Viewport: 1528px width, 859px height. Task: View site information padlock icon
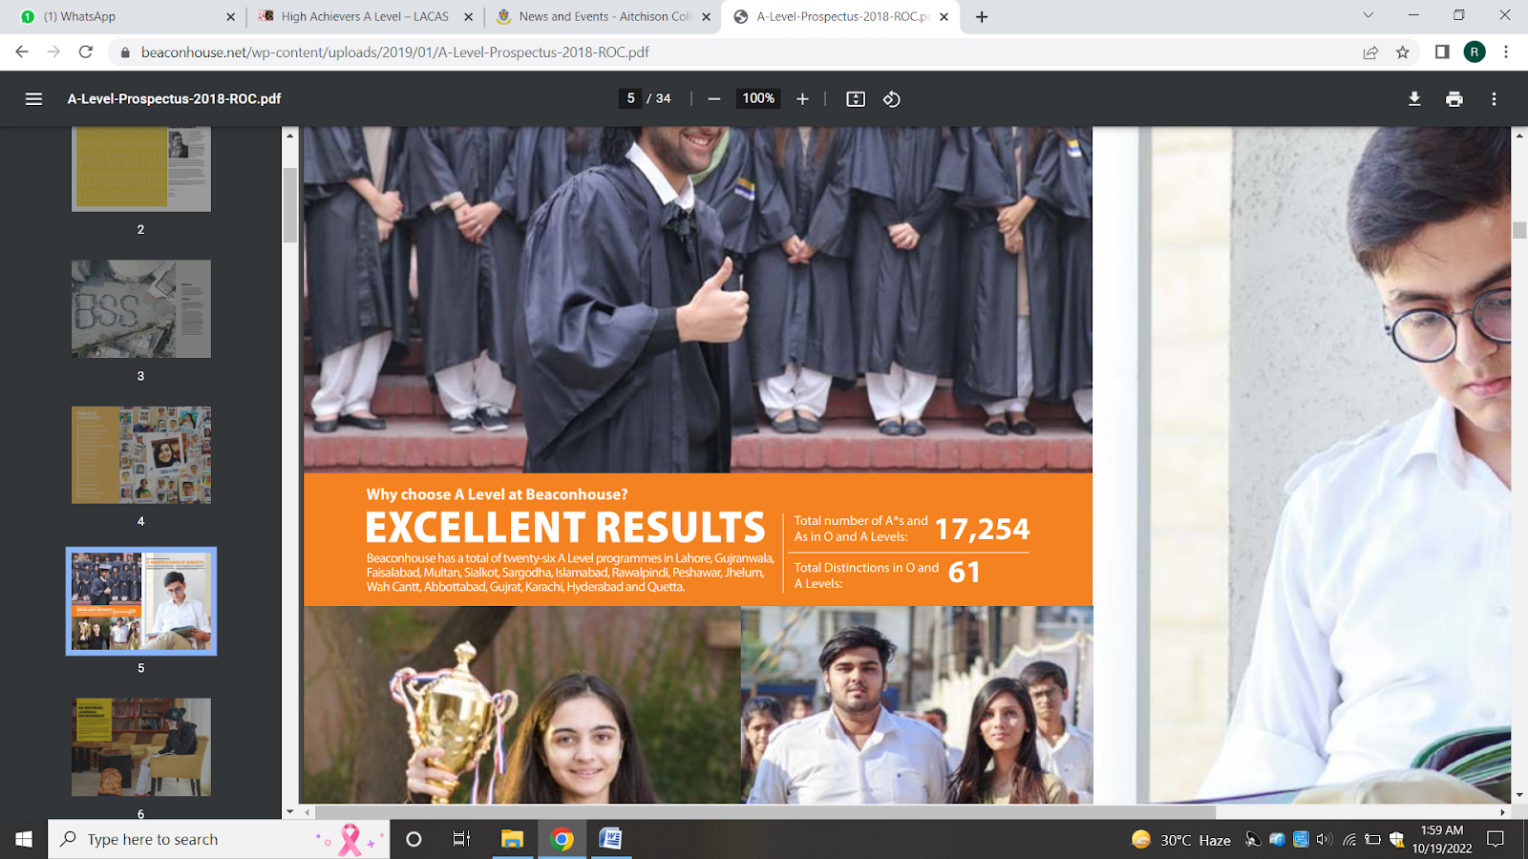pyautogui.click(x=124, y=52)
